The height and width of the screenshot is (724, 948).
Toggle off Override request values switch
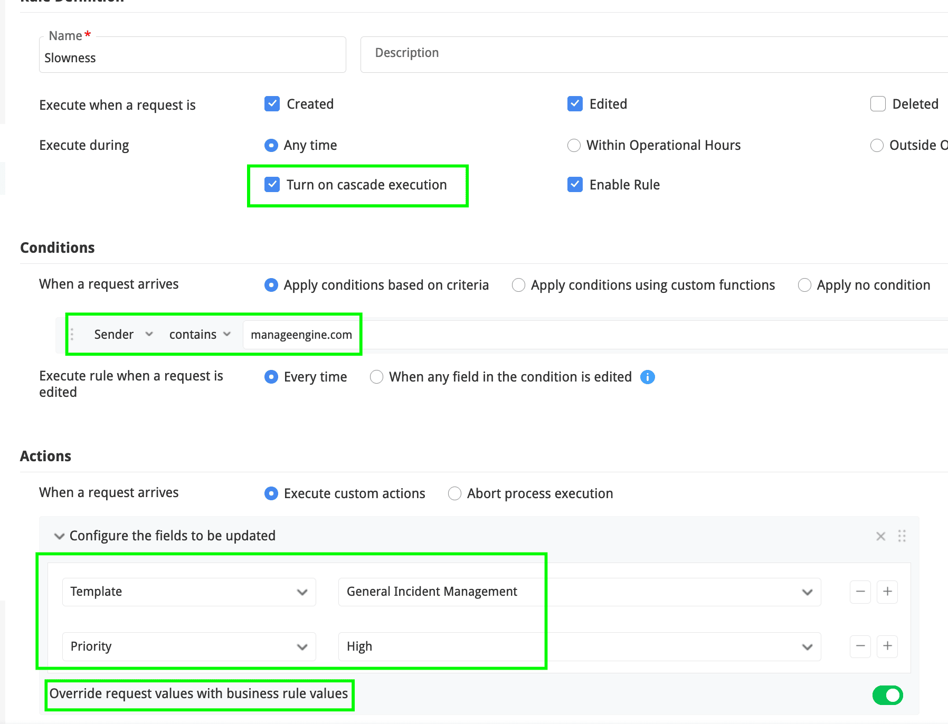[887, 695]
